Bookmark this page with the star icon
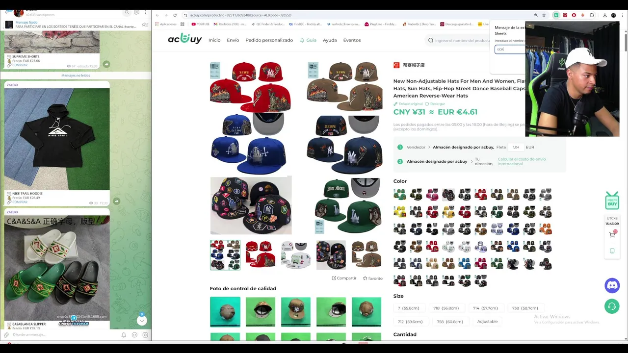Viewport: 628px width, 353px height. click(544, 15)
